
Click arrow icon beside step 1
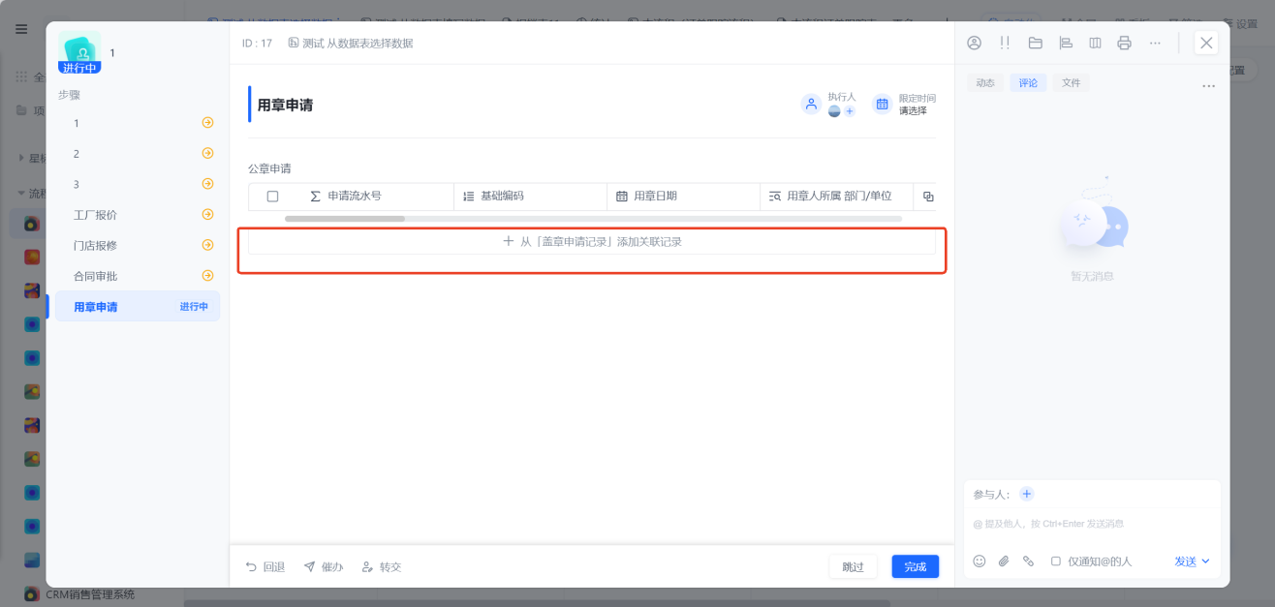(x=207, y=123)
